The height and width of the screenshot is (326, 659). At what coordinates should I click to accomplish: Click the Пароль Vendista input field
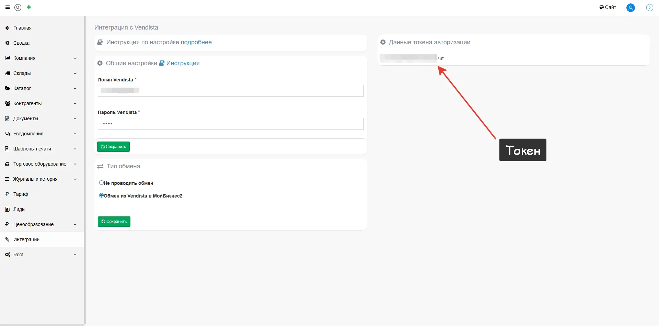[231, 124]
